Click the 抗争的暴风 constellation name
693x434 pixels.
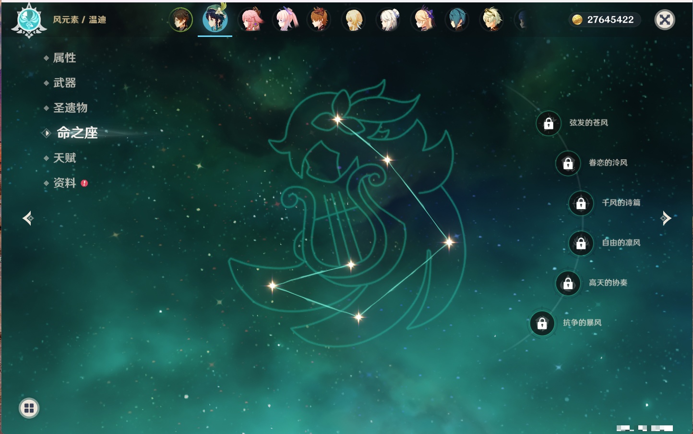582,323
